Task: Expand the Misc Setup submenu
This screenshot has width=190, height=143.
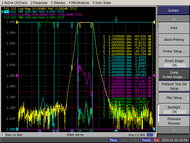Action: point(174,98)
